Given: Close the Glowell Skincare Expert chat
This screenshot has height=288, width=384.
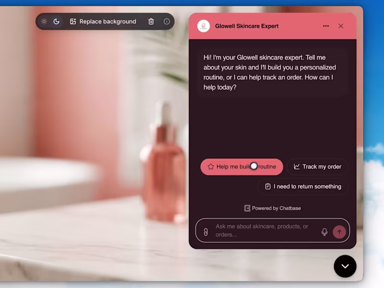Looking at the screenshot, I should (341, 26).
